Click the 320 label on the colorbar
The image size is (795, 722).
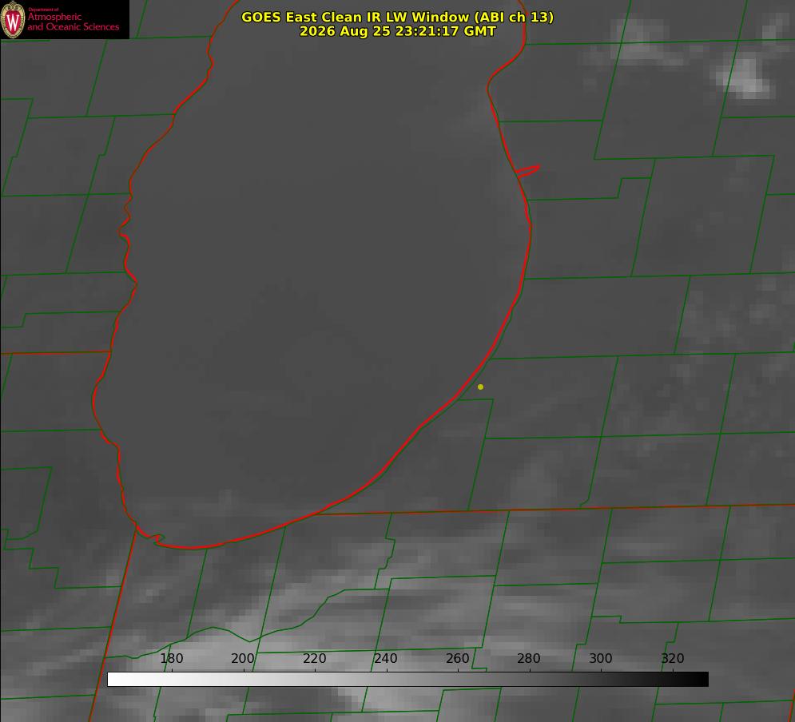tap(673, 658)
